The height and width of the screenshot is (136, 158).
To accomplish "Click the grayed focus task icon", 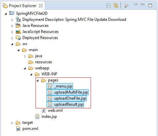I will pyautogui.click(x=126, y=5).
